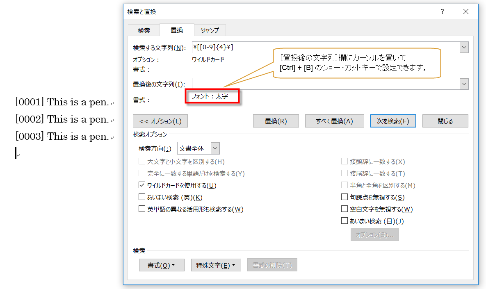Click the 閉じる button
486x289 pixels.
pyautogui.click(x=445, y=121)
